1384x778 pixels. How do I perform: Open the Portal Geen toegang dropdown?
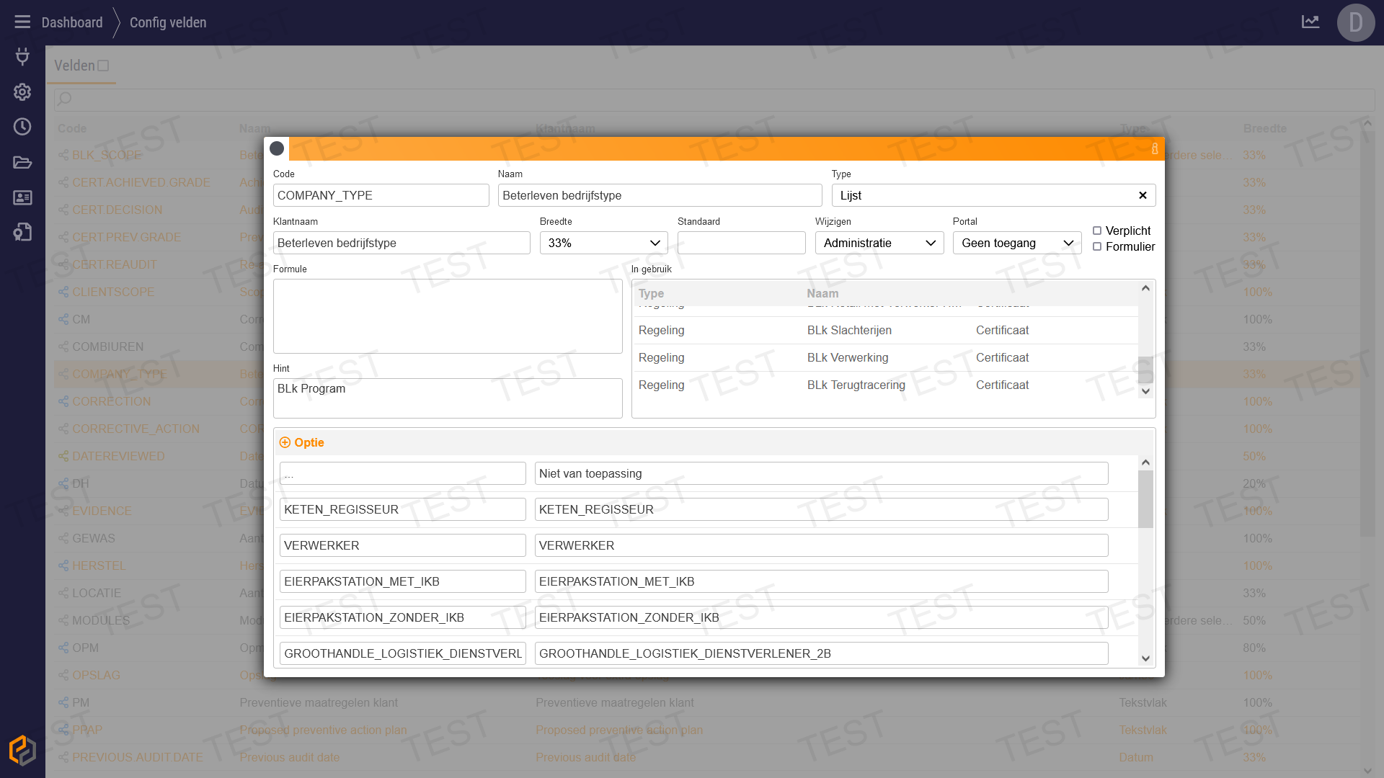1016,243
